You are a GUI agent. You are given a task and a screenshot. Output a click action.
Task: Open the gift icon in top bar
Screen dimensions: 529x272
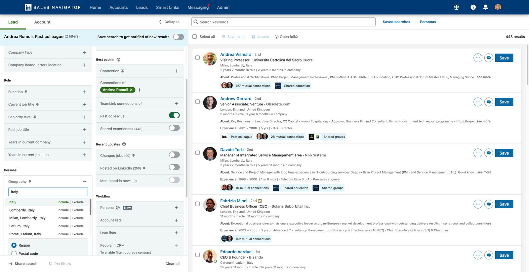click(x=456, y=7)
